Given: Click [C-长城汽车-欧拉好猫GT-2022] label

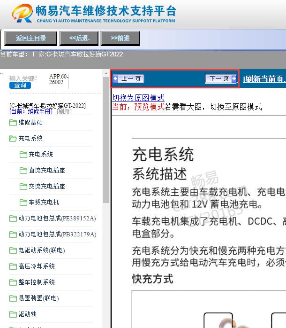Looking at the screenshot, I should (48, 106).
